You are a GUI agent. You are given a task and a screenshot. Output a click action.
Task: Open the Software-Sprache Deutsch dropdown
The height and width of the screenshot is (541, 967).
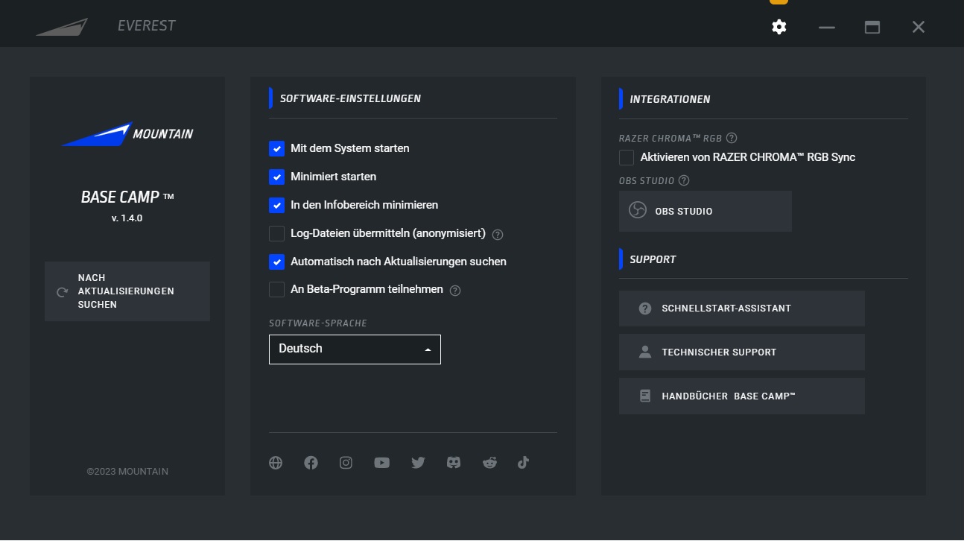tap(355, 349)
